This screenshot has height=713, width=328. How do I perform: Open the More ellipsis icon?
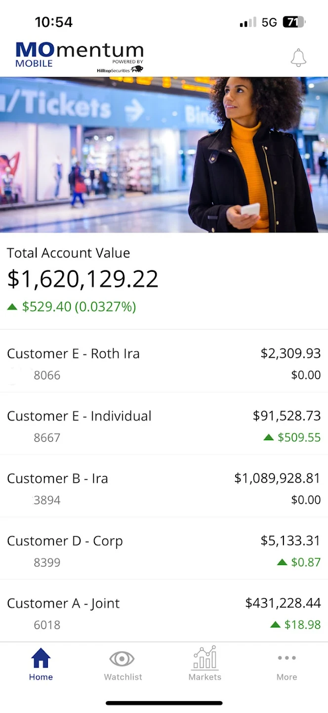(287, 659)
